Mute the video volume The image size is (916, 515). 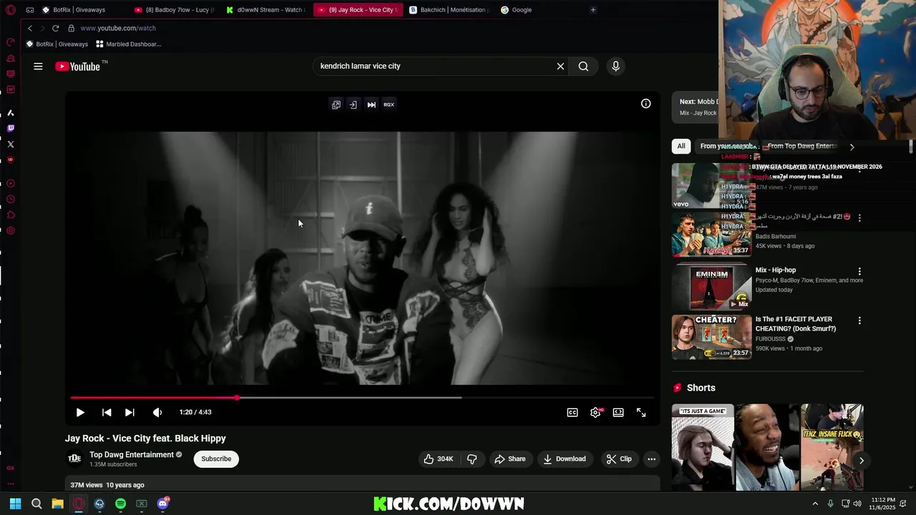tap(157, 413)
